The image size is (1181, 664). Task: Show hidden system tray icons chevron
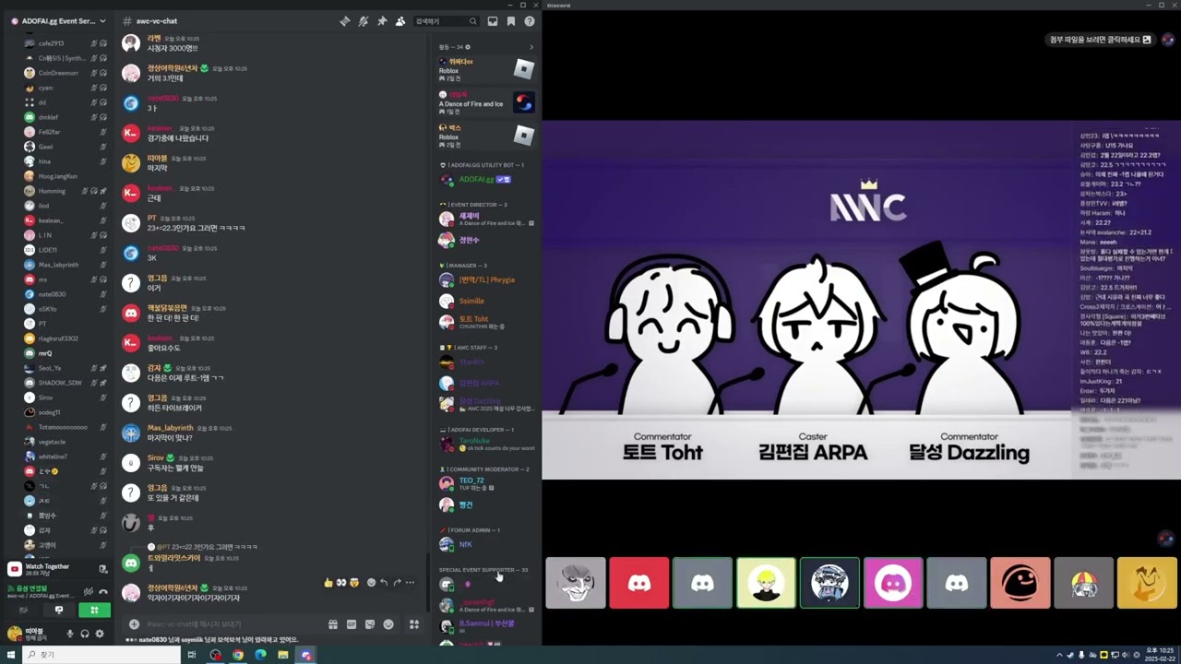click(1059, 655)
